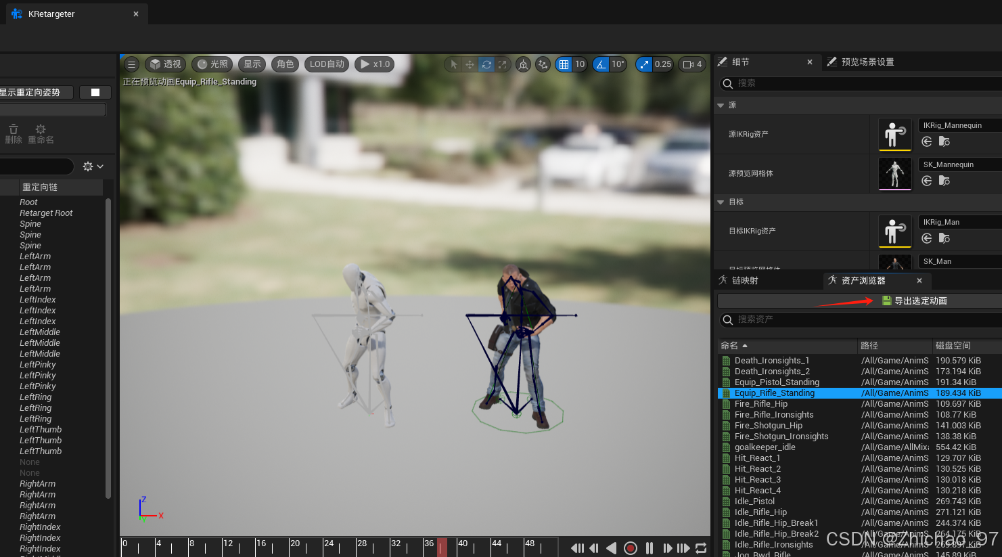The width and height of the screenshot is (1002, 557).
Task: Open chain list settings gear dropdown
Action: 93,166
